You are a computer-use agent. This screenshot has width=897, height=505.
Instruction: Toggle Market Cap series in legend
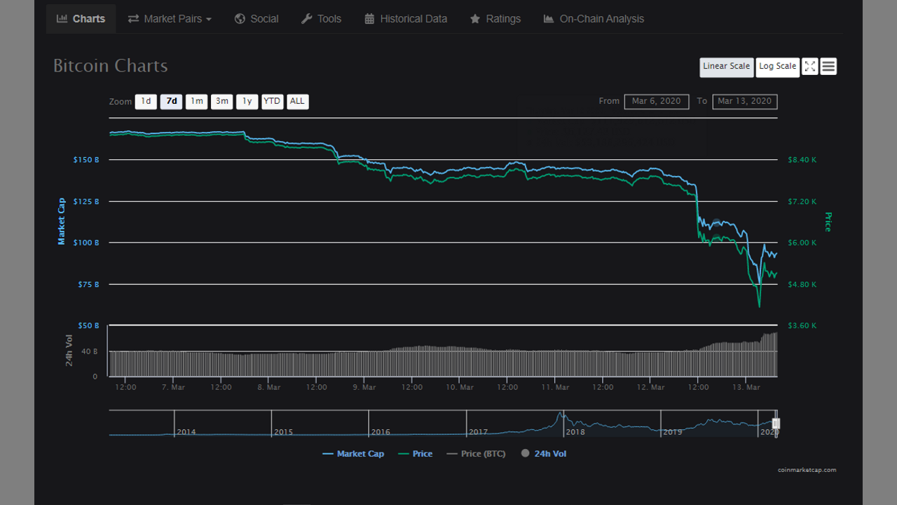pos(353,454)
